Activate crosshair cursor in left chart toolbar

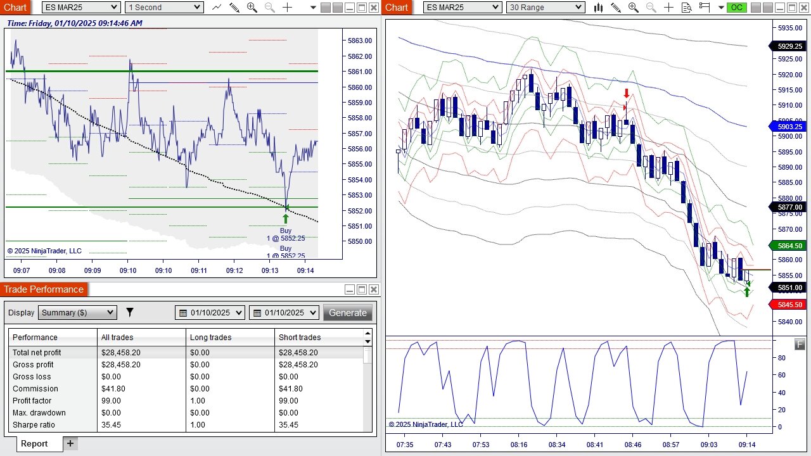(x=287, y=8)
